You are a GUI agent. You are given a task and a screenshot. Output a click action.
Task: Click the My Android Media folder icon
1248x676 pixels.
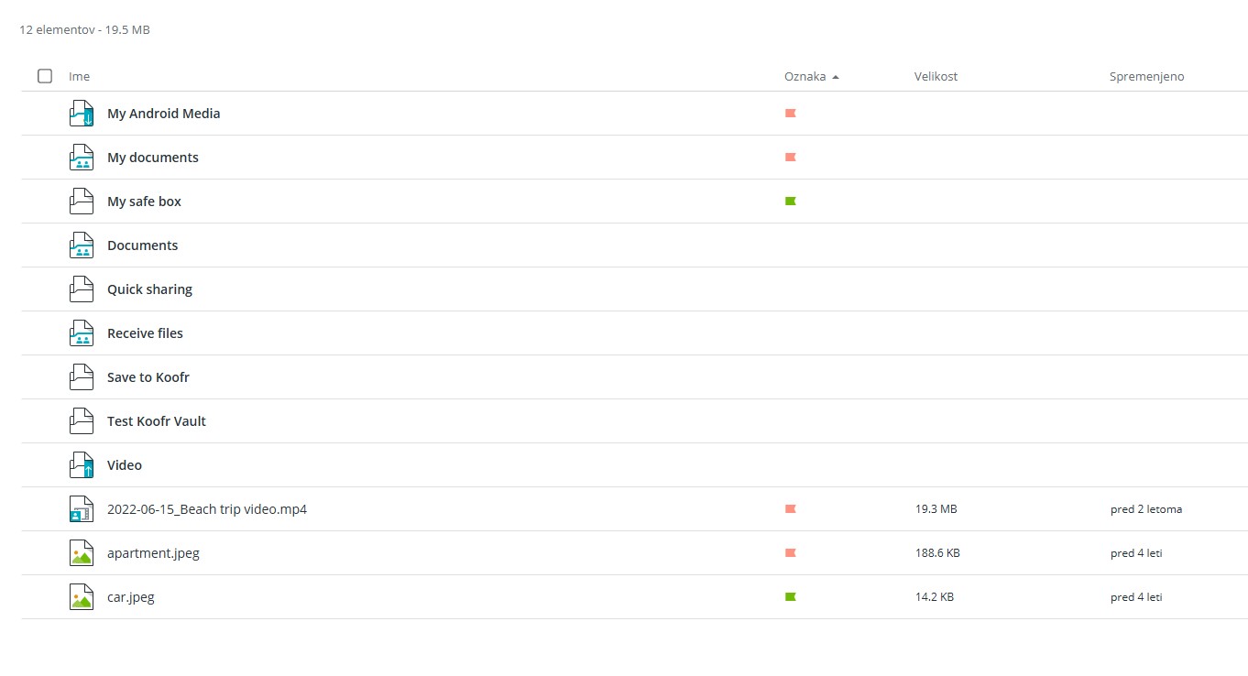(82, 114)
